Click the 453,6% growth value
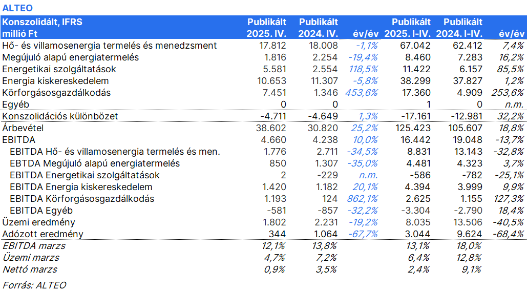 [362, 93]
